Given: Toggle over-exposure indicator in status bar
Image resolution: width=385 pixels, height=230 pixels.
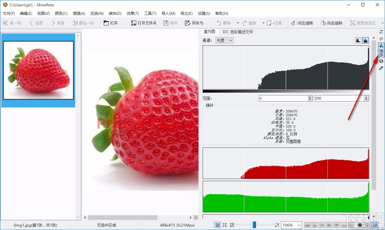Looking at the screenshot, I should (x=367, y=225).
